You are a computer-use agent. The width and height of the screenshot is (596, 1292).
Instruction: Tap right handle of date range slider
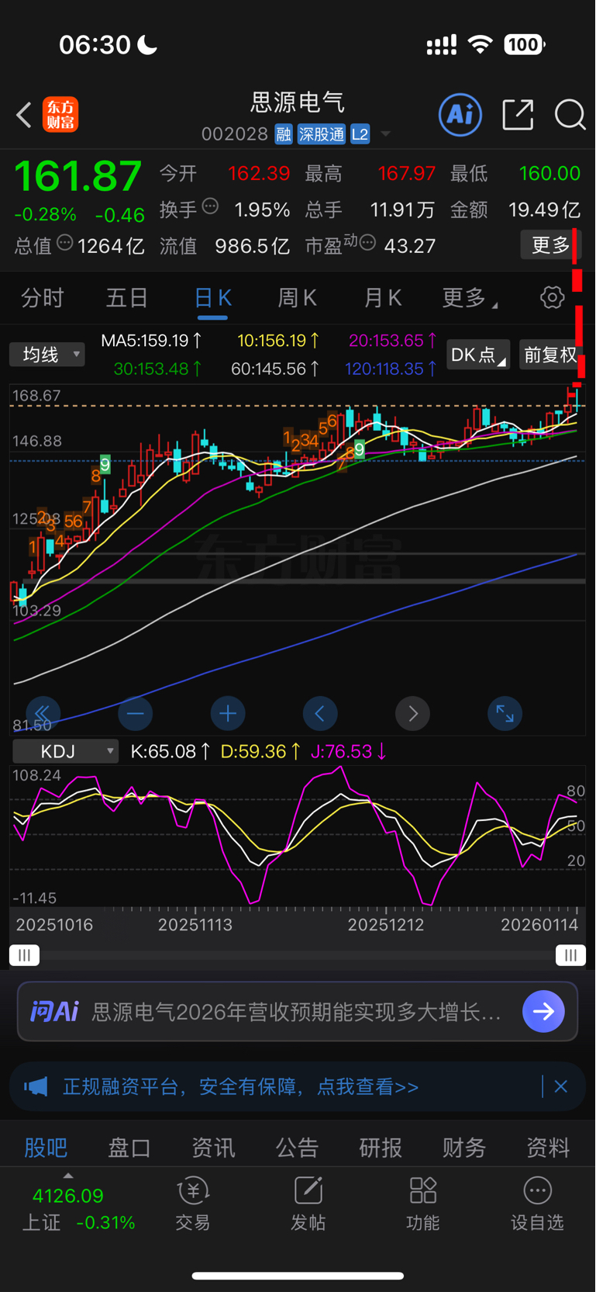tap(570, 955)
